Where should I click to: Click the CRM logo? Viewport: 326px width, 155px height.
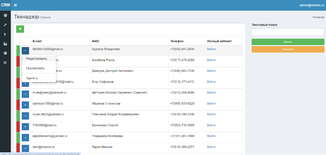pyautogui.click(x=5, y=5)
